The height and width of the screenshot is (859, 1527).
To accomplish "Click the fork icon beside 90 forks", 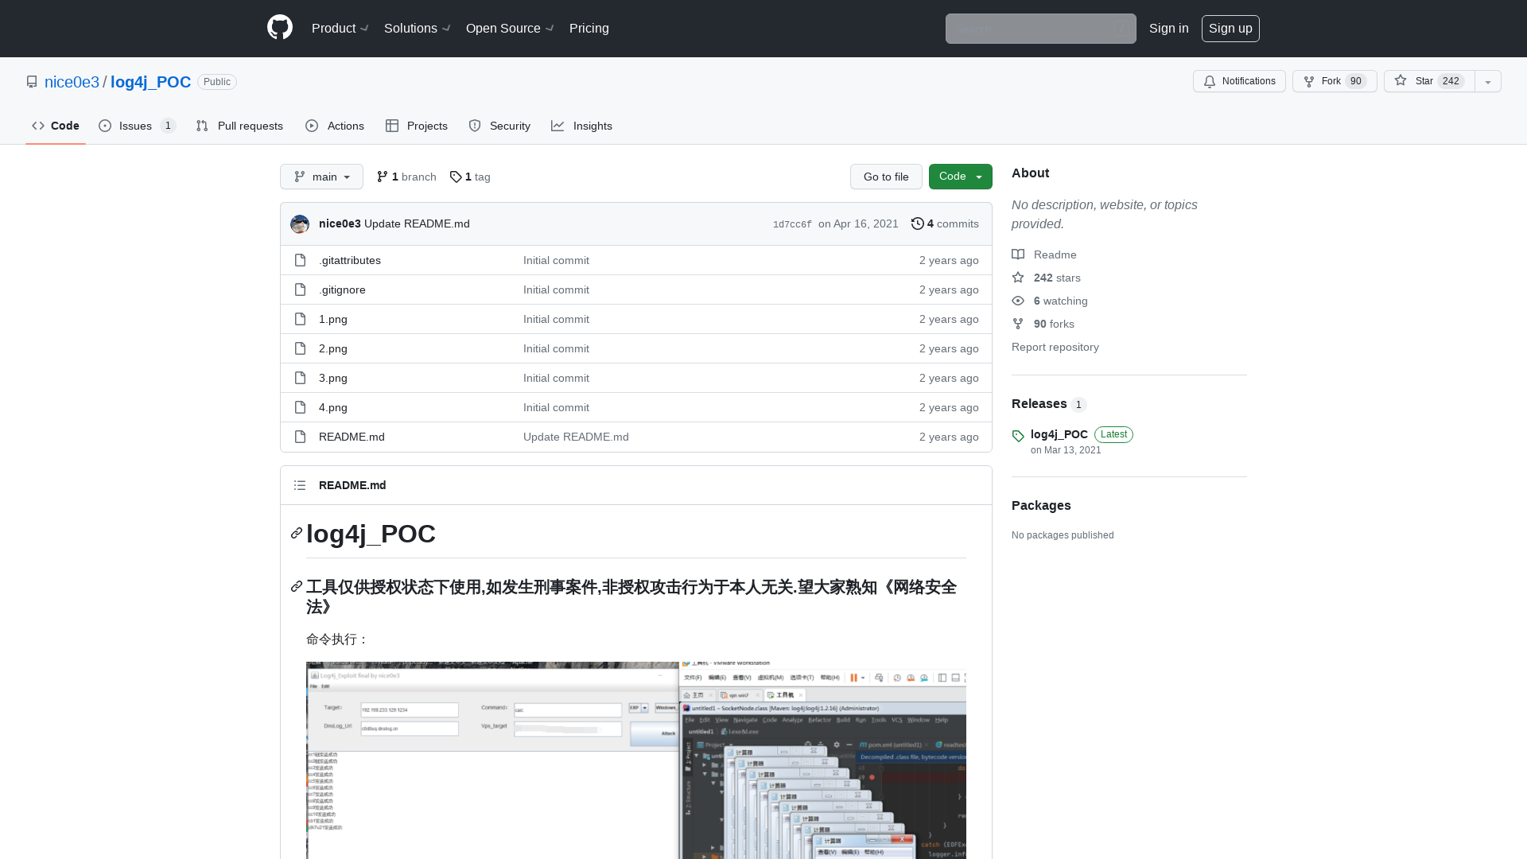I will (1018, 324).
